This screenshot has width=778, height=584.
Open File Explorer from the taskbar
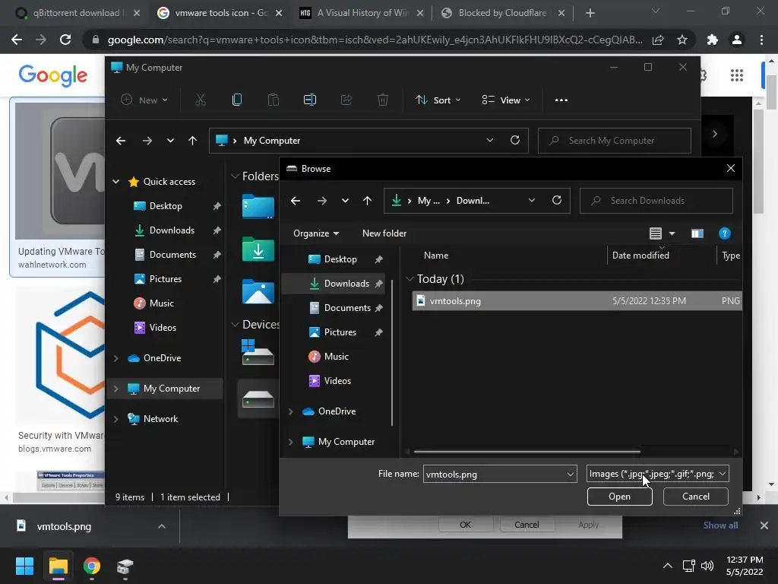(x=58, y=566)
